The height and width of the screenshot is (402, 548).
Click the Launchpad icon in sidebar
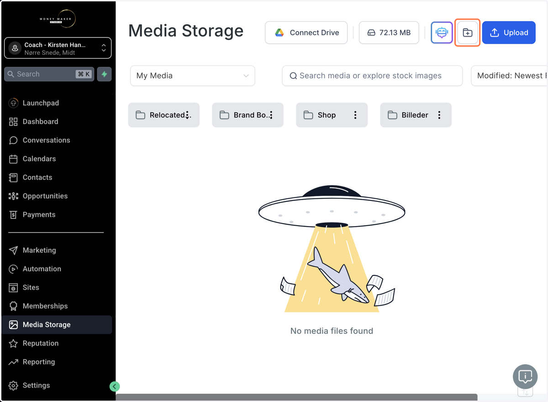pyautogui.click(x=13, y=103)
